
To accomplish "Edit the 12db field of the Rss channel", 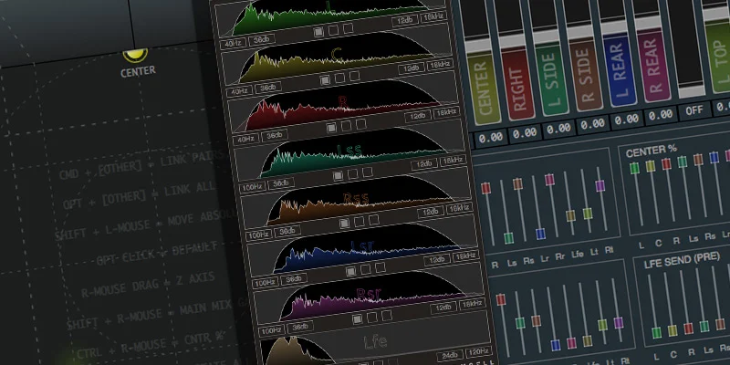I will pos(431,212).
